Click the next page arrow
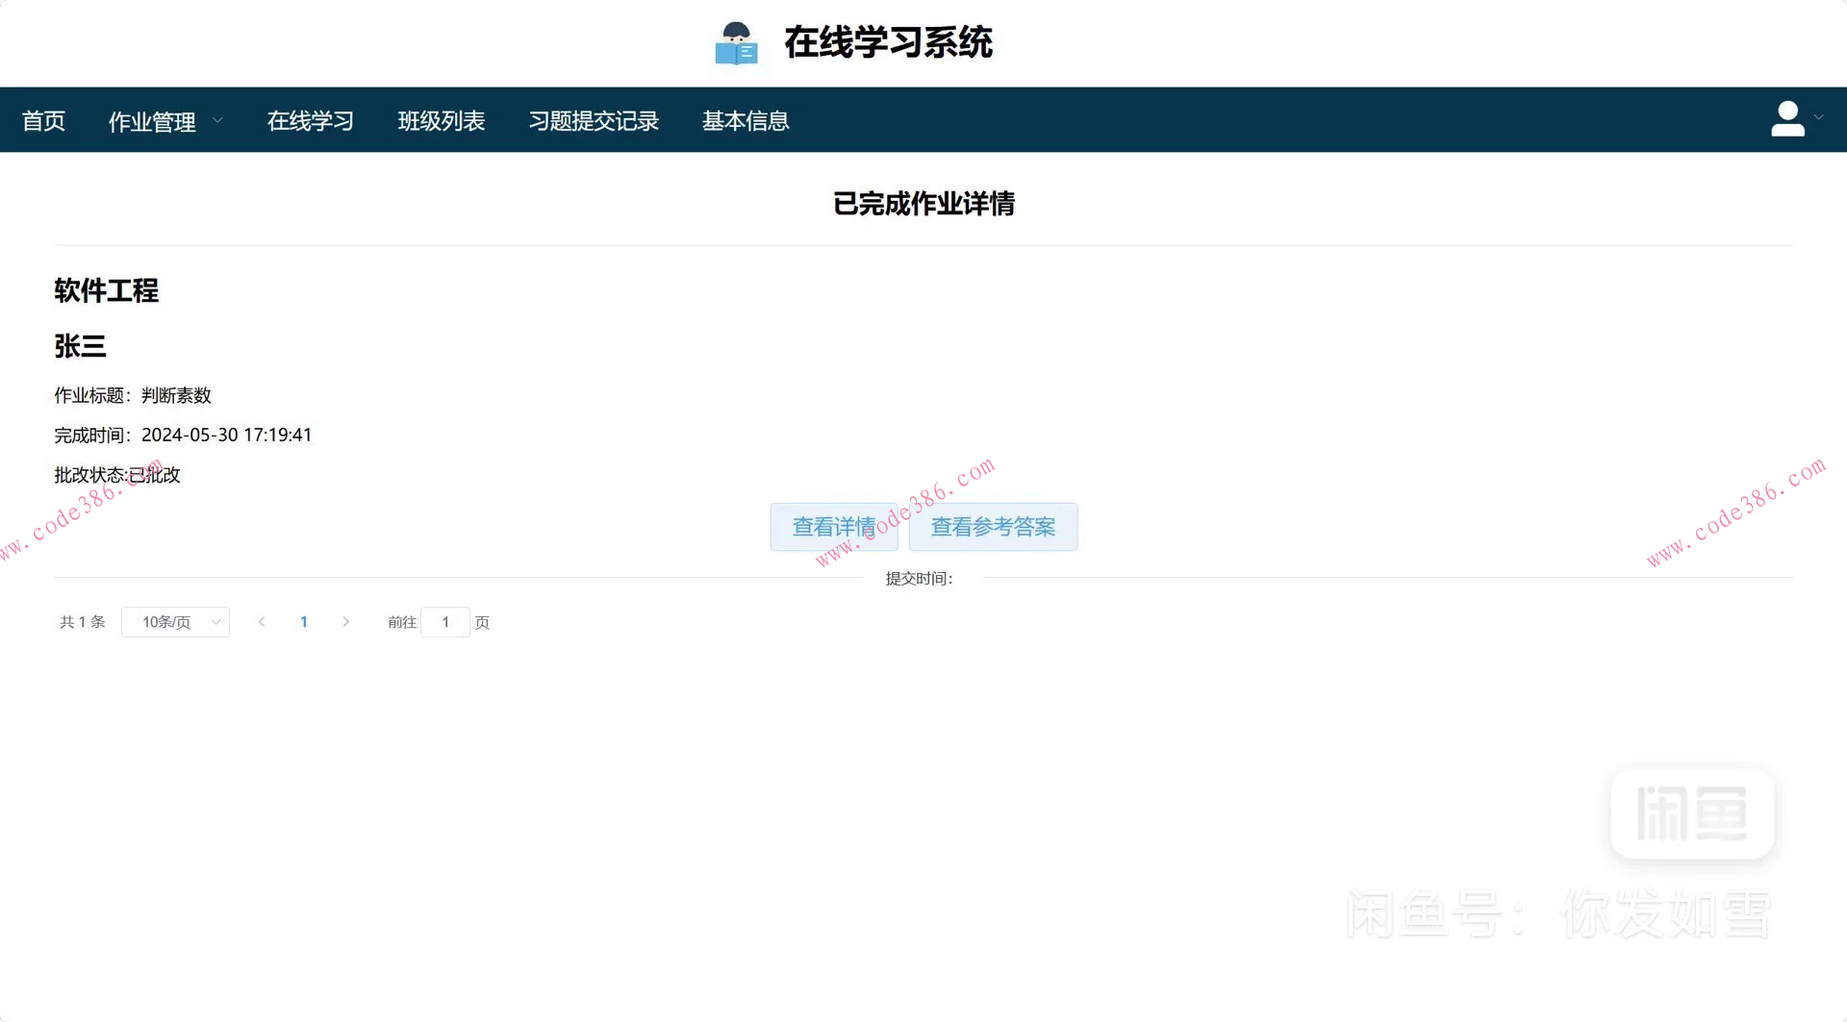Viewport: 1847px width, 1022px height. 345,622
